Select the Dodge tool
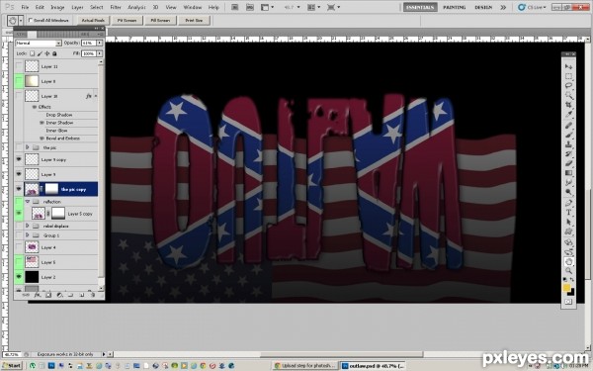Screen dimensions: 593x371 click(x=568, y=192)
